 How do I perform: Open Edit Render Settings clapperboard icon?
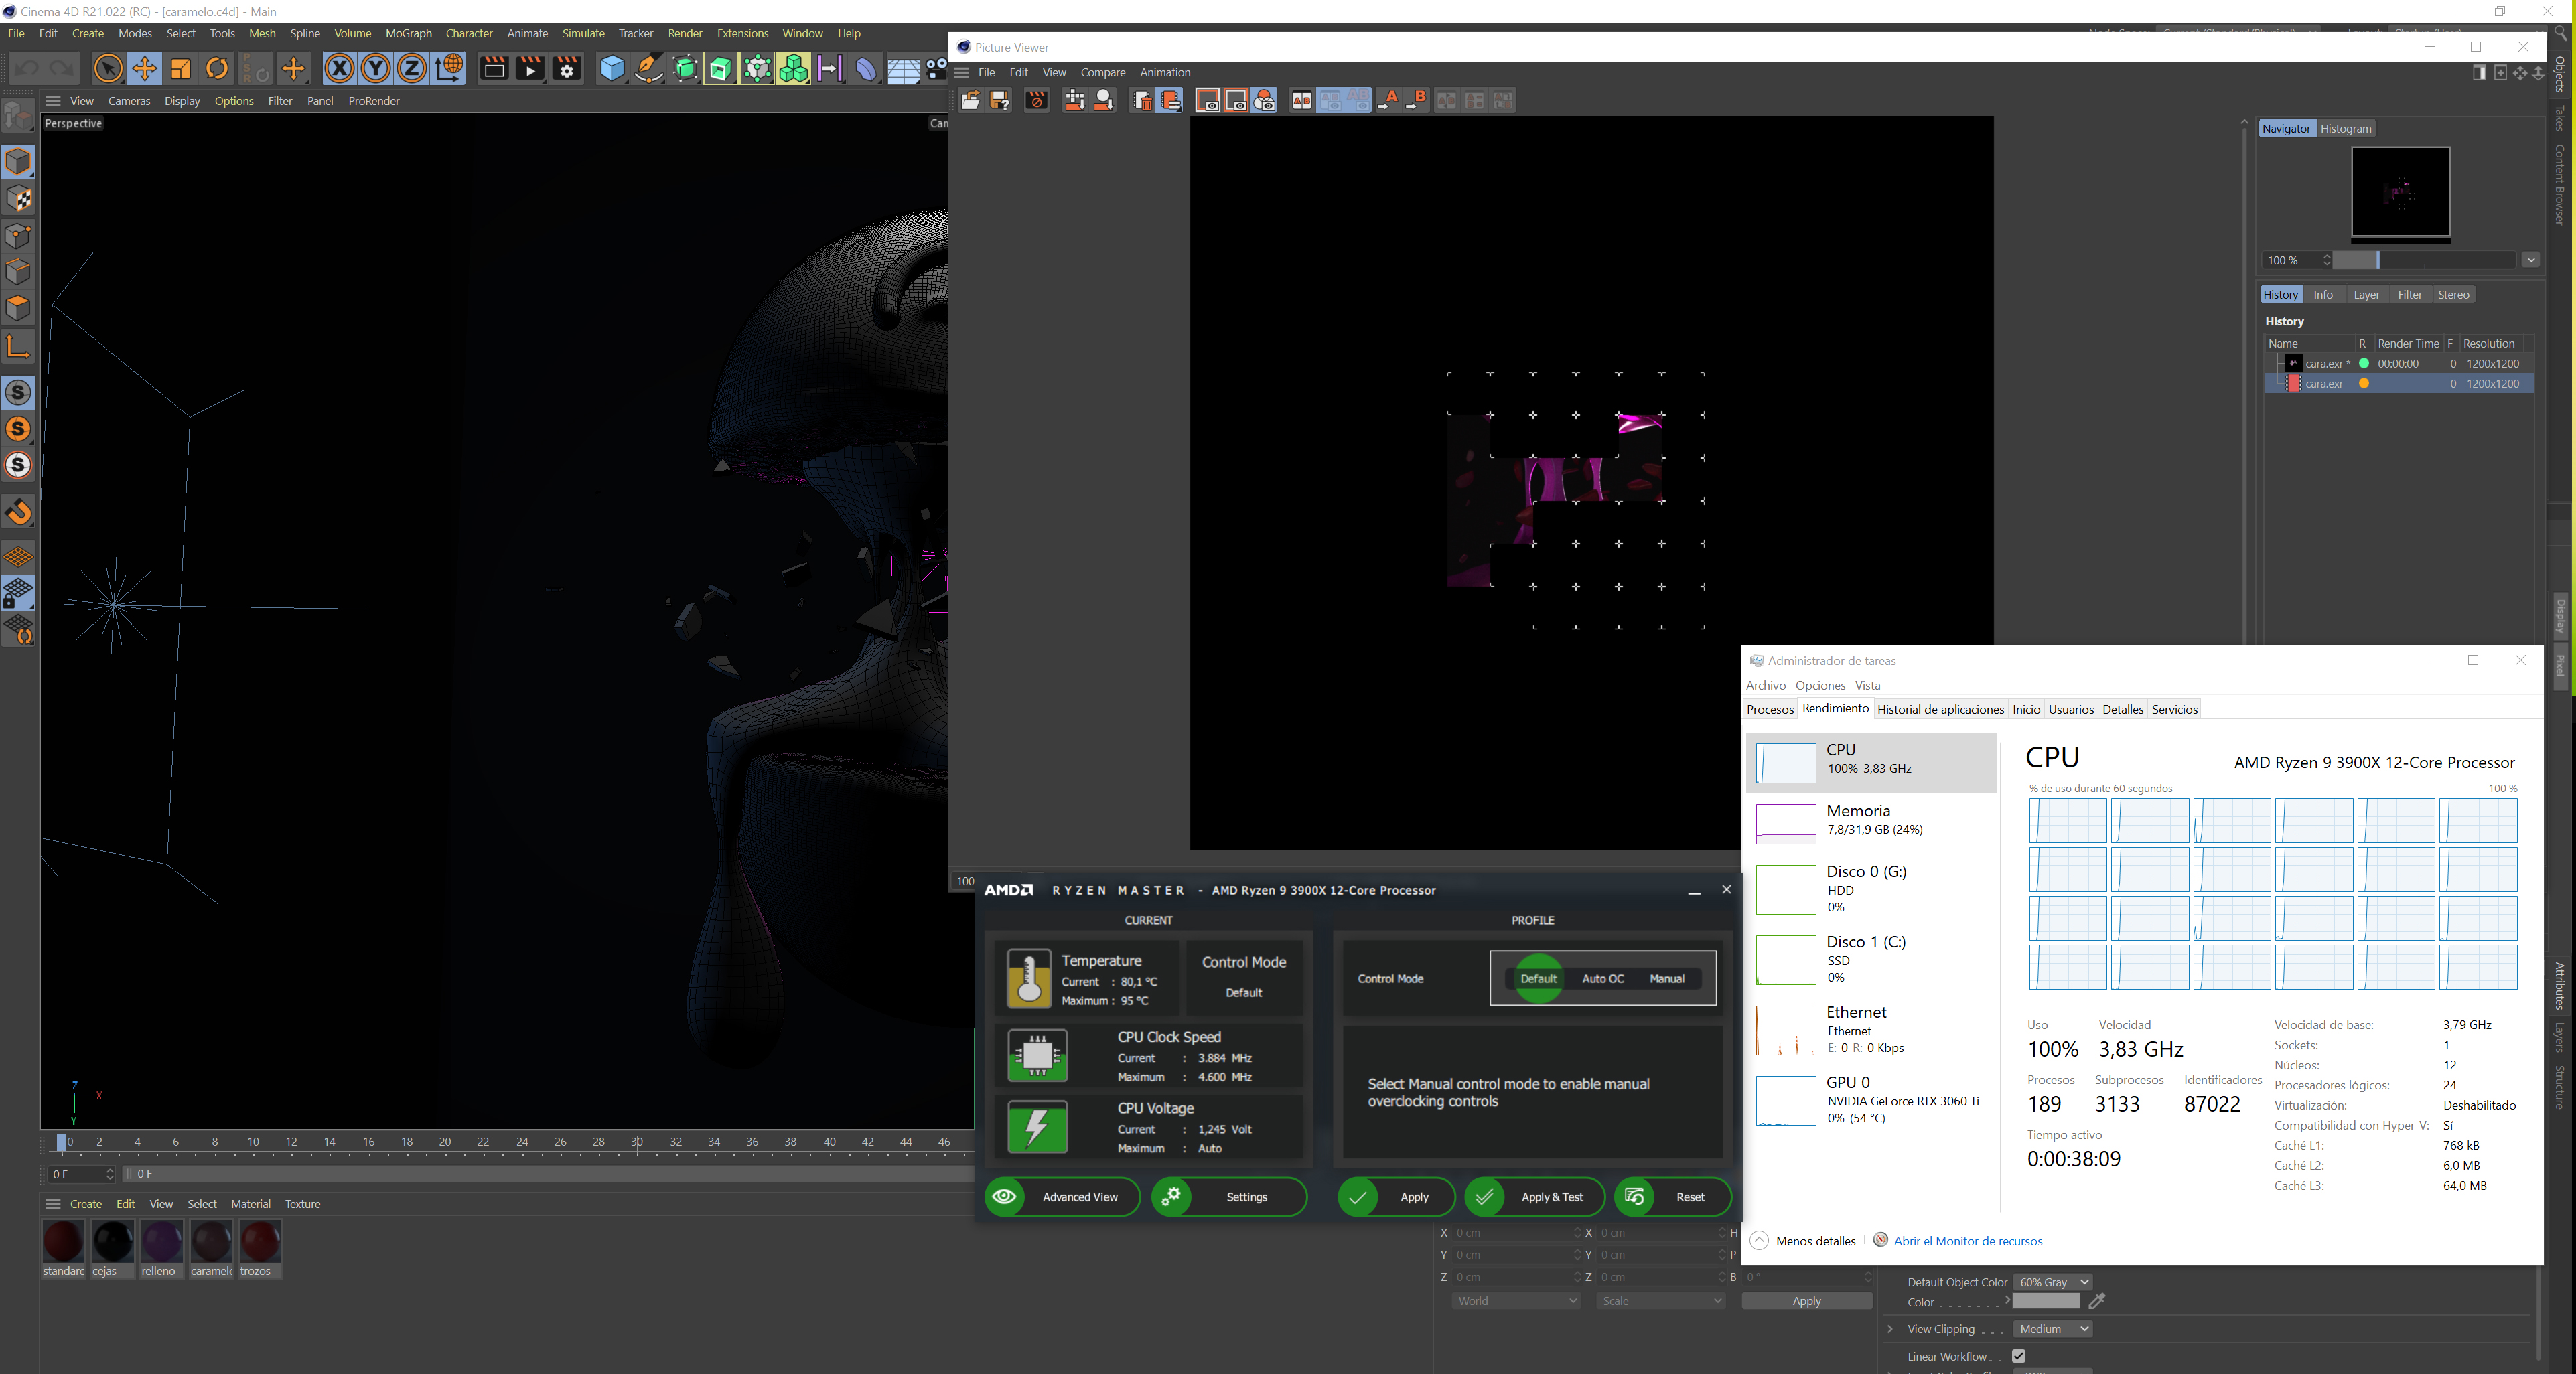pos(567,69)
